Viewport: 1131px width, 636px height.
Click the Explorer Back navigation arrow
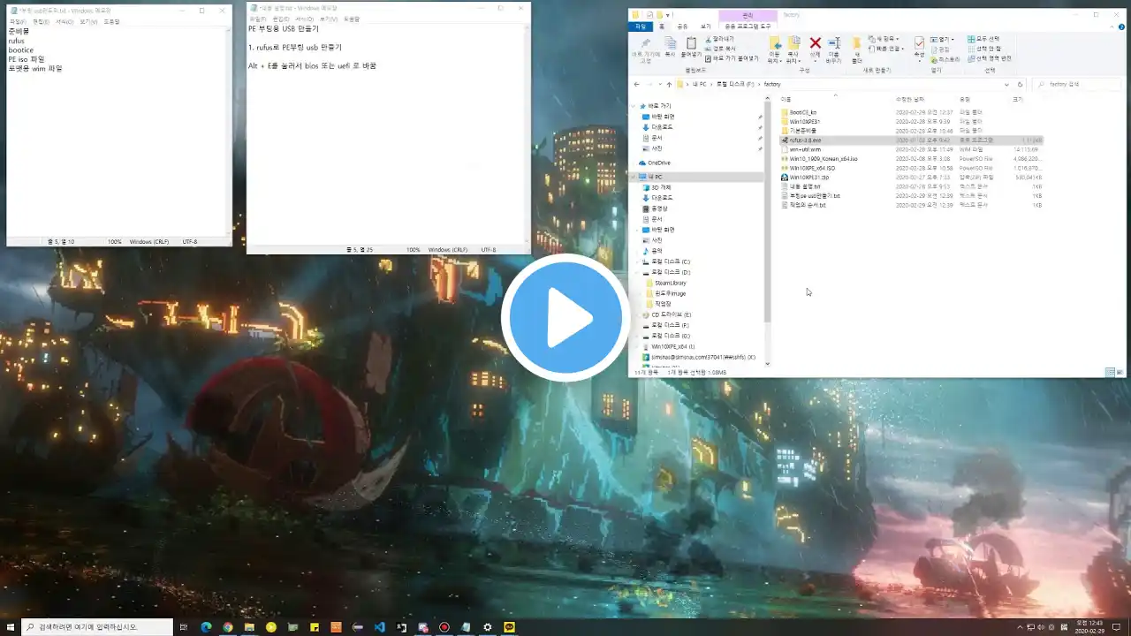(637, 84)
